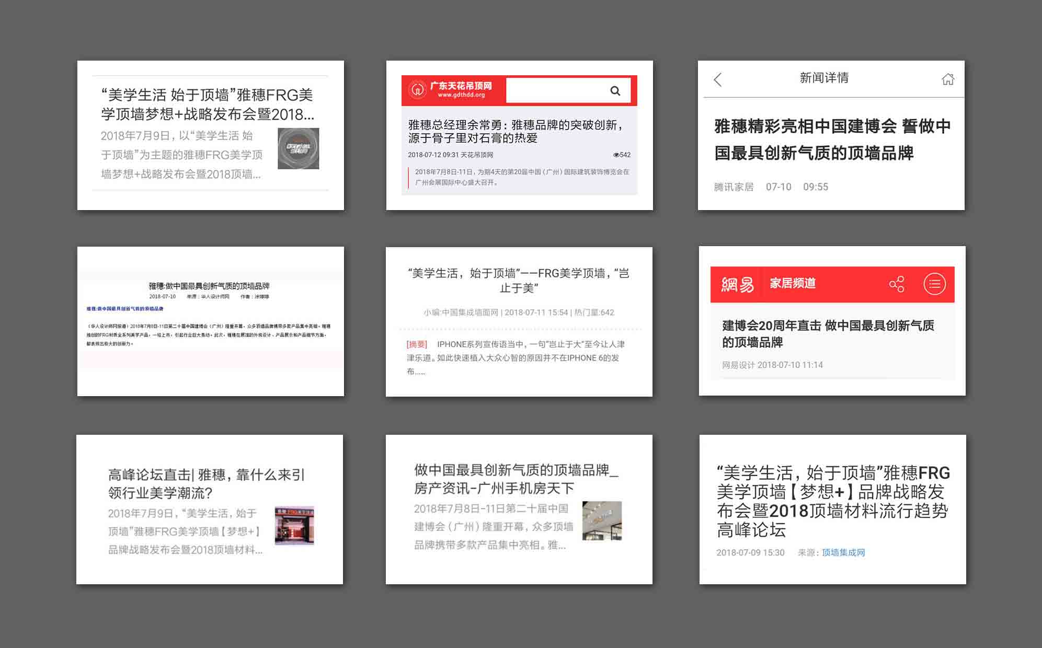Open the 家居频道 channel tab
1042x648 pixels.
coord(792,284)
